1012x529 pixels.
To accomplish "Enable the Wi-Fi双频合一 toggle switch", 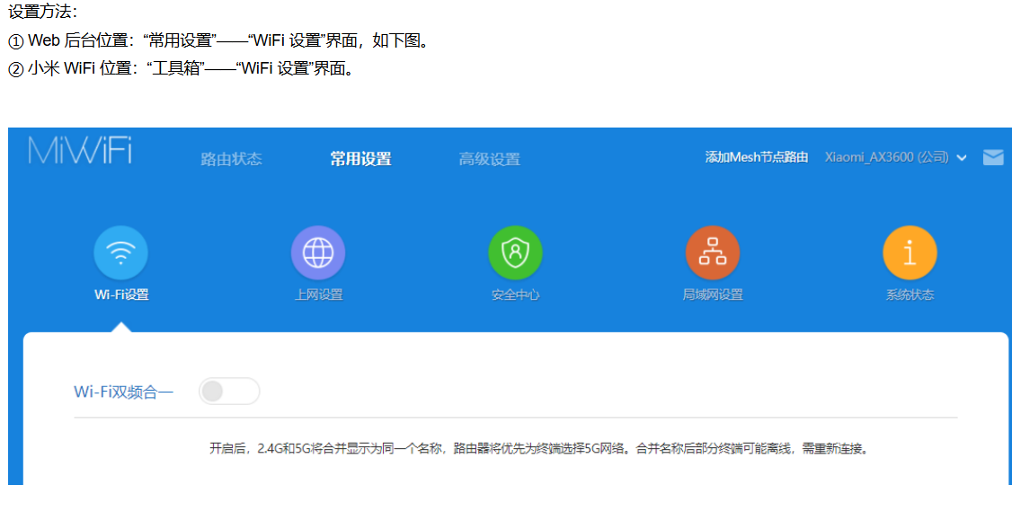I will pos(229,391).
